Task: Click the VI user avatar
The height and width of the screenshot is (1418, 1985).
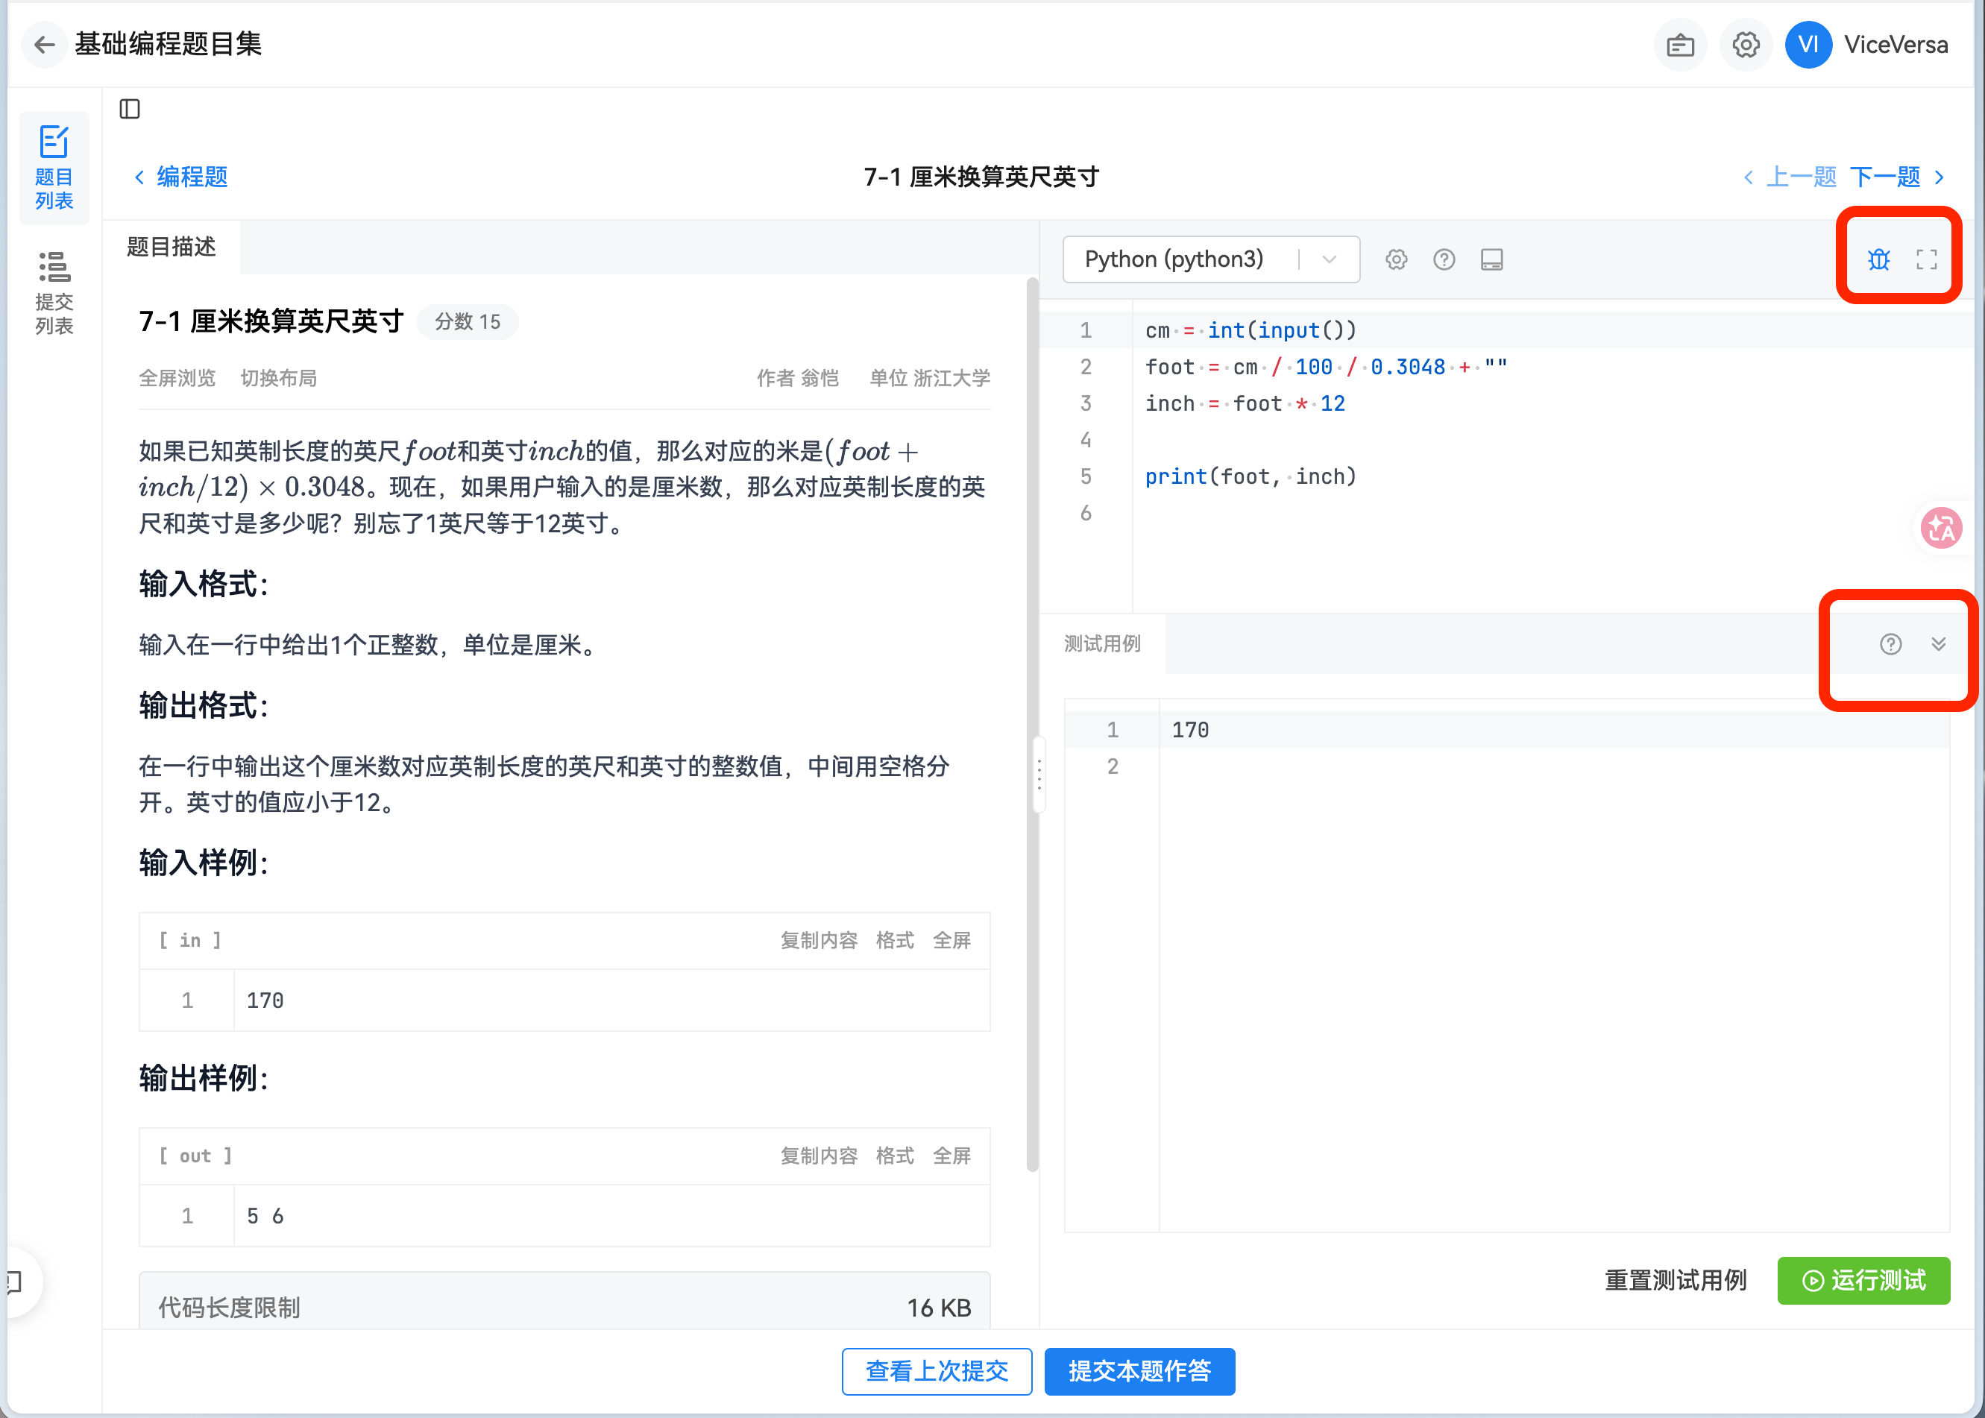Action: [x=1807, y=45]
